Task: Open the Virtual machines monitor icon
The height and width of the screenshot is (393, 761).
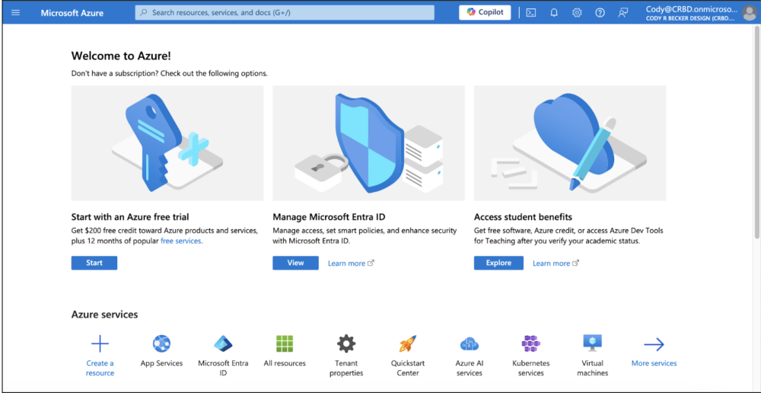Action: pos(593,343)
